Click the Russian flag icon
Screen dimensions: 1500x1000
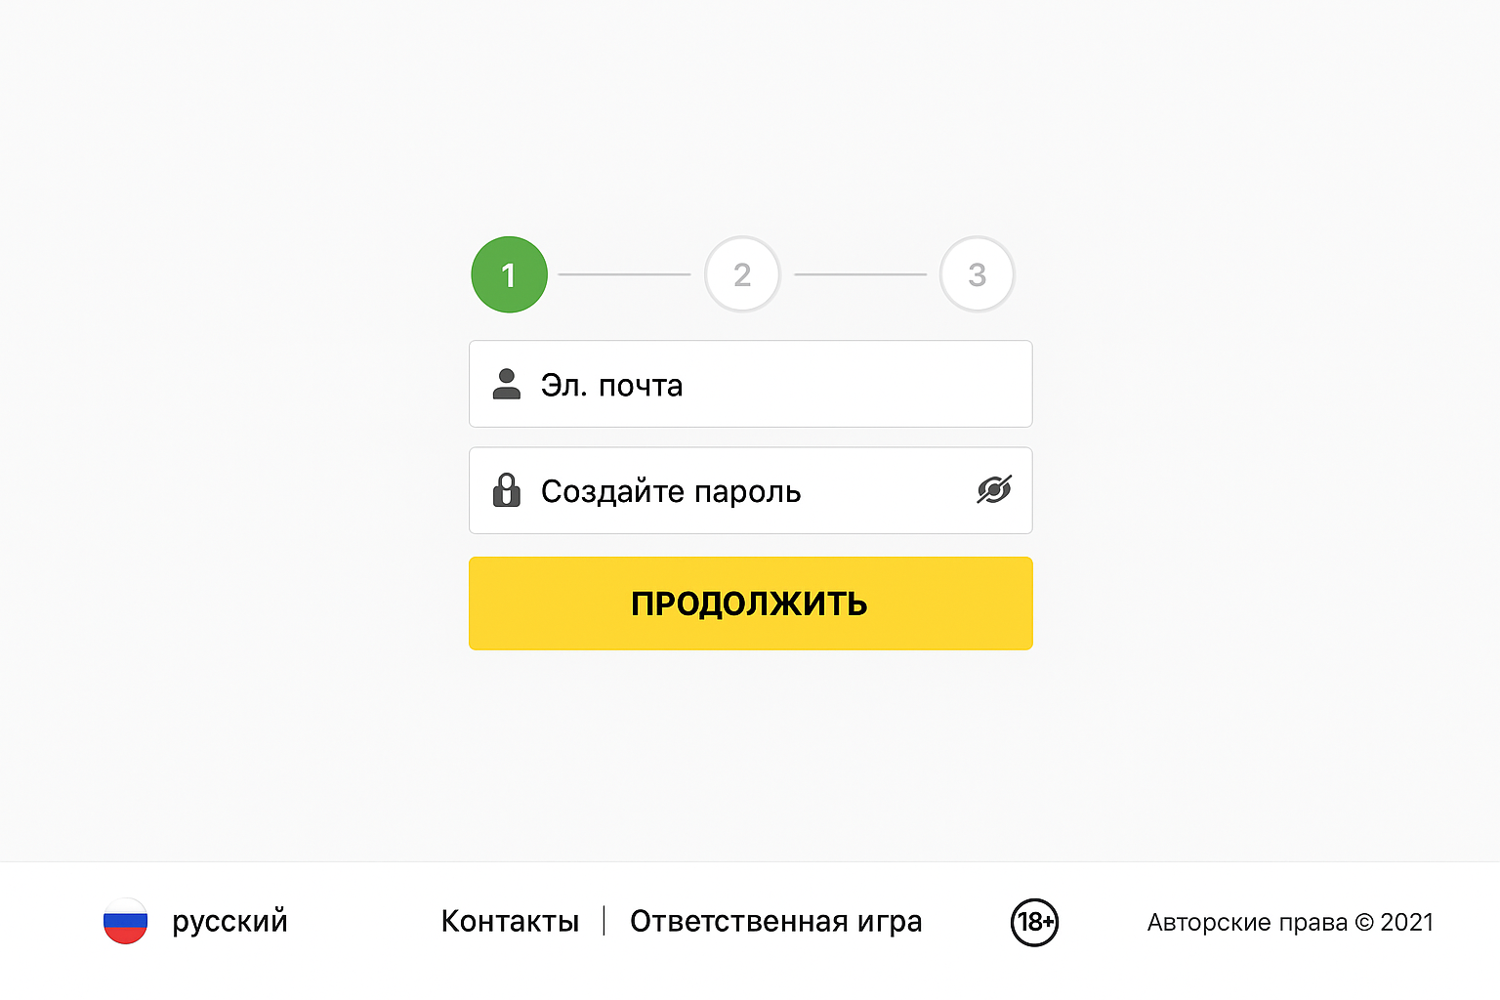click(126, 921)
